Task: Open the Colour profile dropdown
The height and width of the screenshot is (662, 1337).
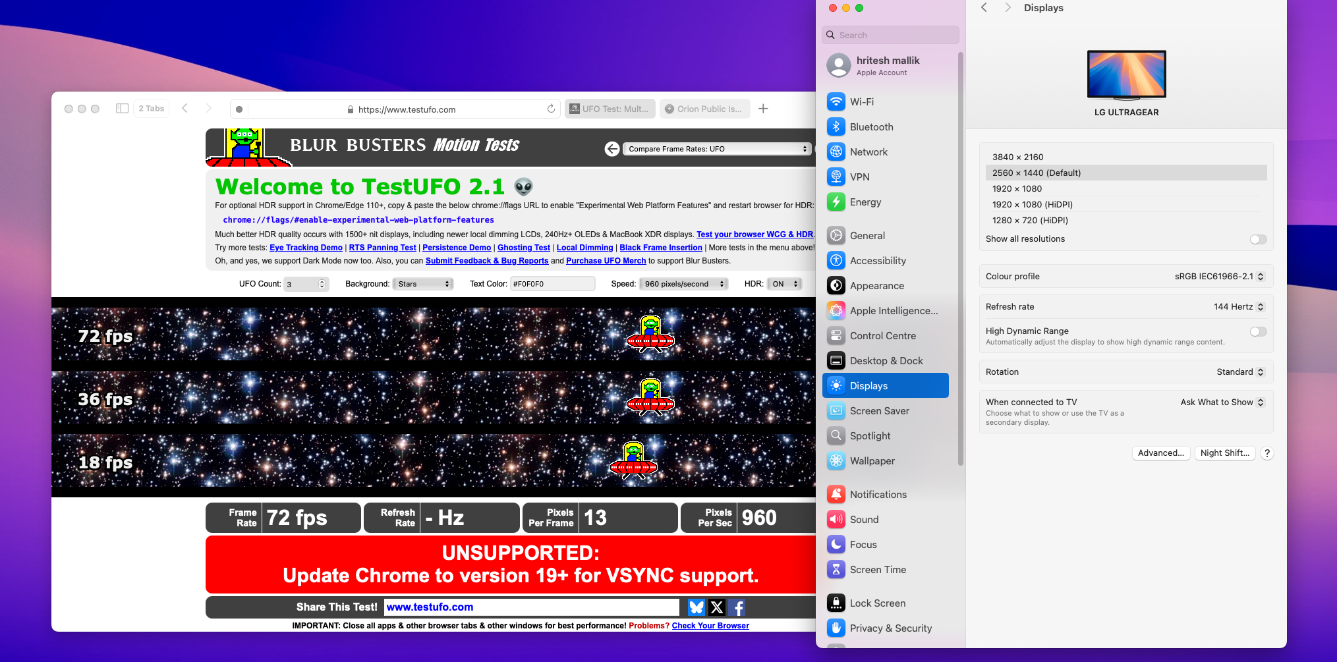Action: click(1218, 277)
